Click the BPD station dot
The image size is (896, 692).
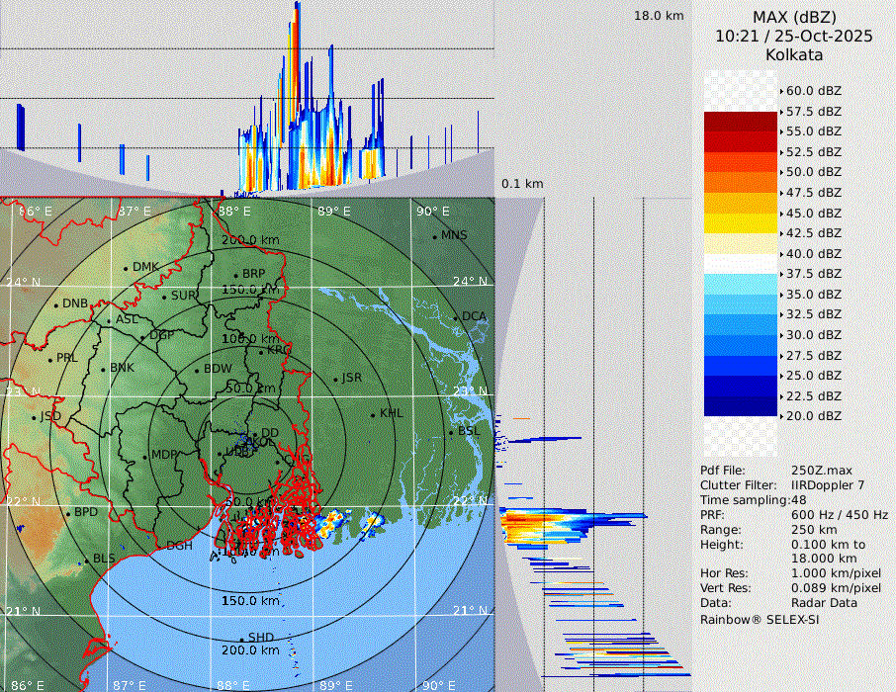tap(67, 513)
